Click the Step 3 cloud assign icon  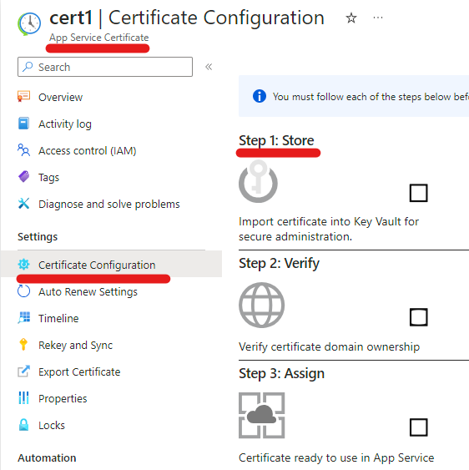(261, 415)
